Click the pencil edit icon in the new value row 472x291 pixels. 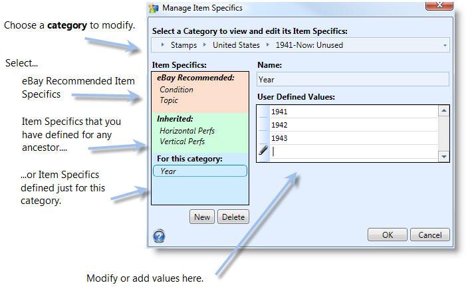tap(263, 150)
